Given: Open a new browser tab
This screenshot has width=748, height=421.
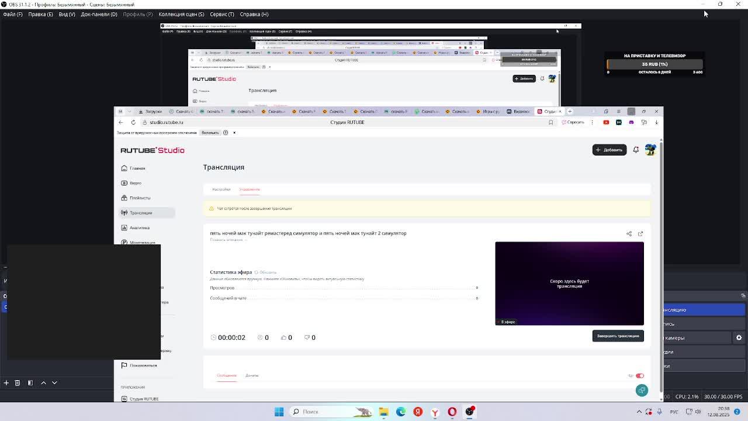Looking at the screenshot, I should coord(570,111).
